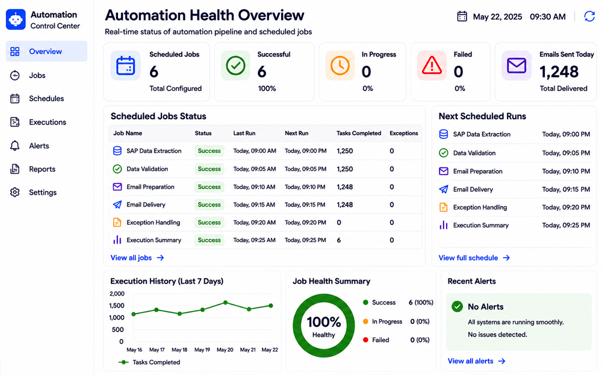Click Data Validation in Next Scheduled Runs

(x=474, y=153)
